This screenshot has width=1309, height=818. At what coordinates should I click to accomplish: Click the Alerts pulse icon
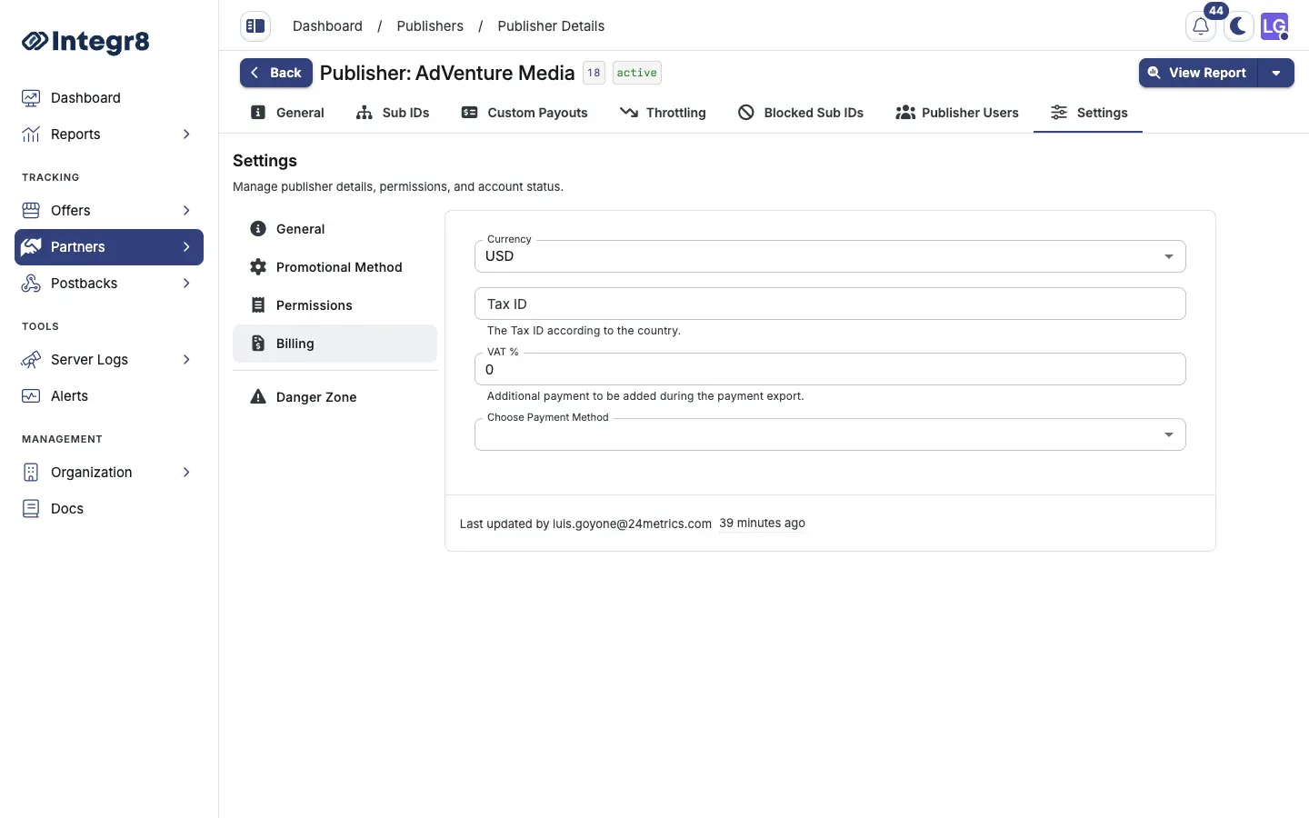tap(31, 396)
